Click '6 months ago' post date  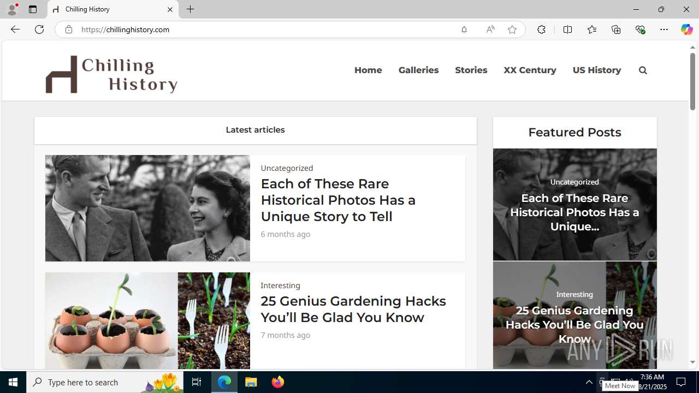point(286,234)
